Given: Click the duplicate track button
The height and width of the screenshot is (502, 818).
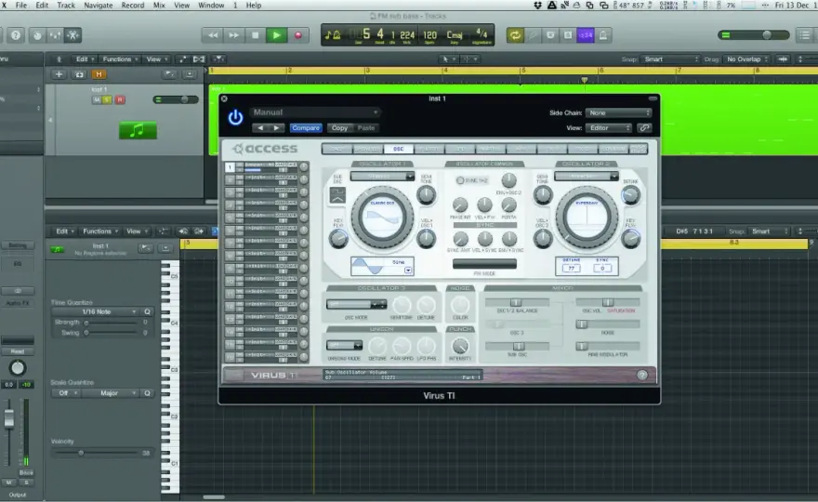Looking at the screenshot, I should [x=79, y=74].
